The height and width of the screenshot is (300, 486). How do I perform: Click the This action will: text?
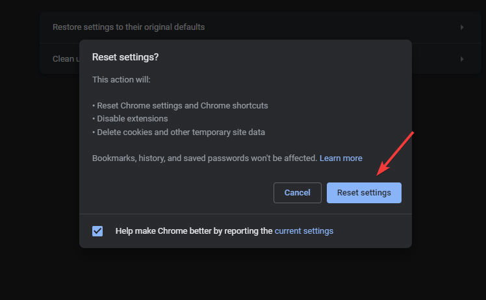tap(122, 80)
